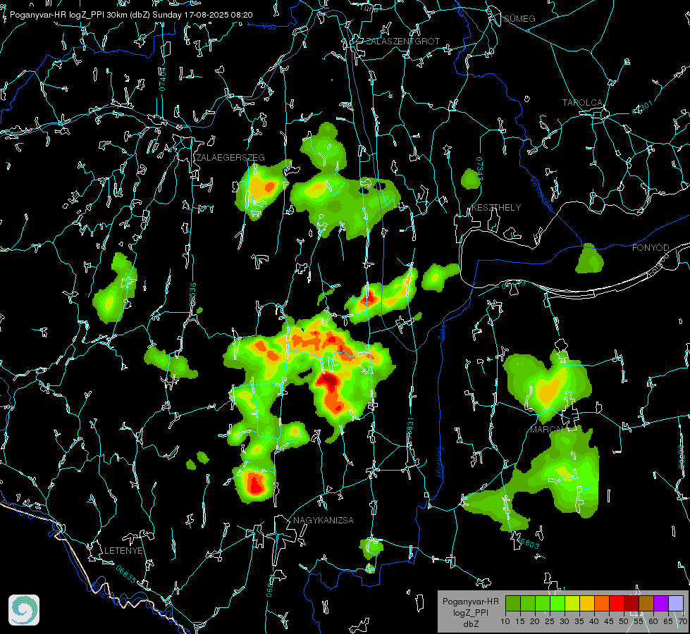Click the green radar echo near Fonyód
Viewport: 690px width, 634px height.
pos(590,259)
